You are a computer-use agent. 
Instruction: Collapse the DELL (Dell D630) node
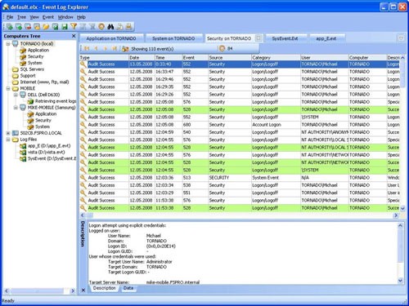(16, 95)
